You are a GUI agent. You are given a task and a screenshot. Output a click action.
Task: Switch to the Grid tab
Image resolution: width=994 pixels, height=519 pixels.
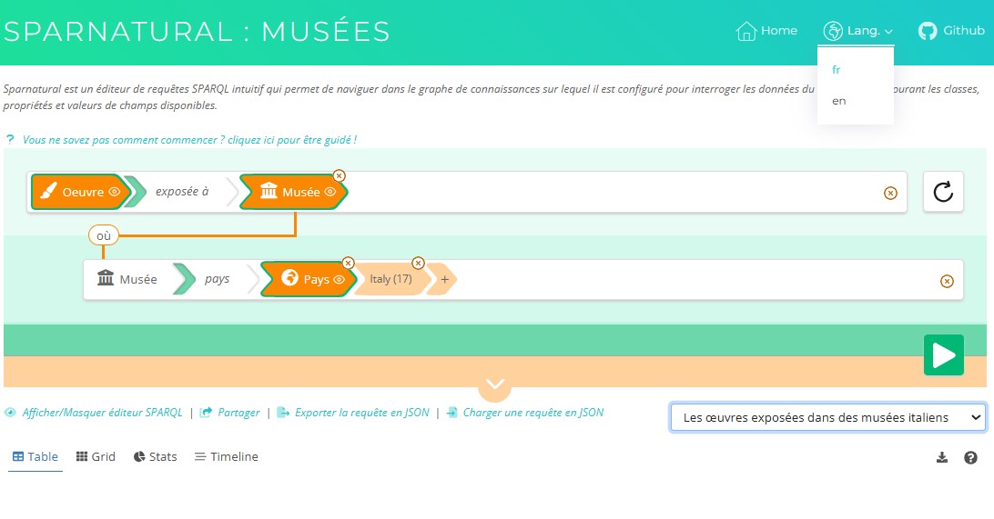tap(96, 456)
